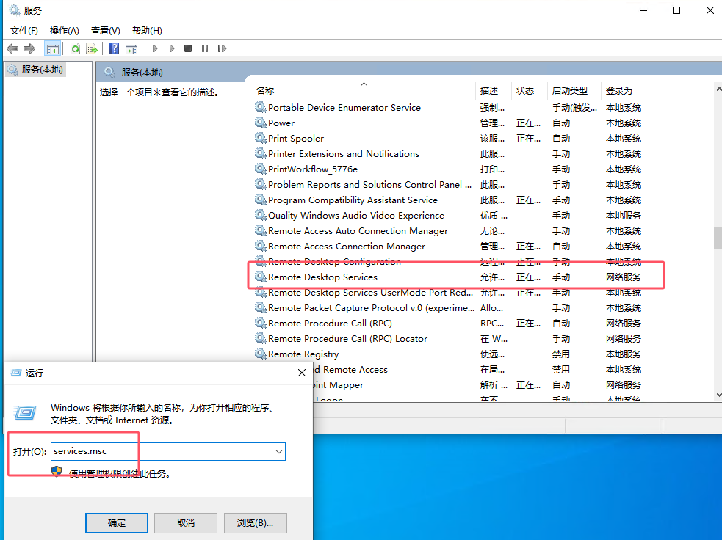Click 取消 in the Run dialog

186,523
